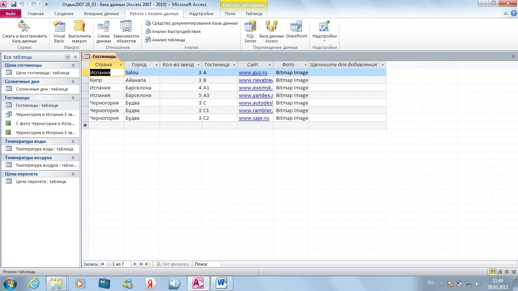Open the 'Все таблицы' navigation pane menu

(x=67, y=57)
